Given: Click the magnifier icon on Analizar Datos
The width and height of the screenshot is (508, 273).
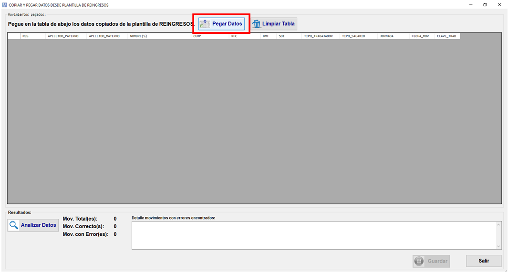Looking at the screenshot, I should [14, 225].
